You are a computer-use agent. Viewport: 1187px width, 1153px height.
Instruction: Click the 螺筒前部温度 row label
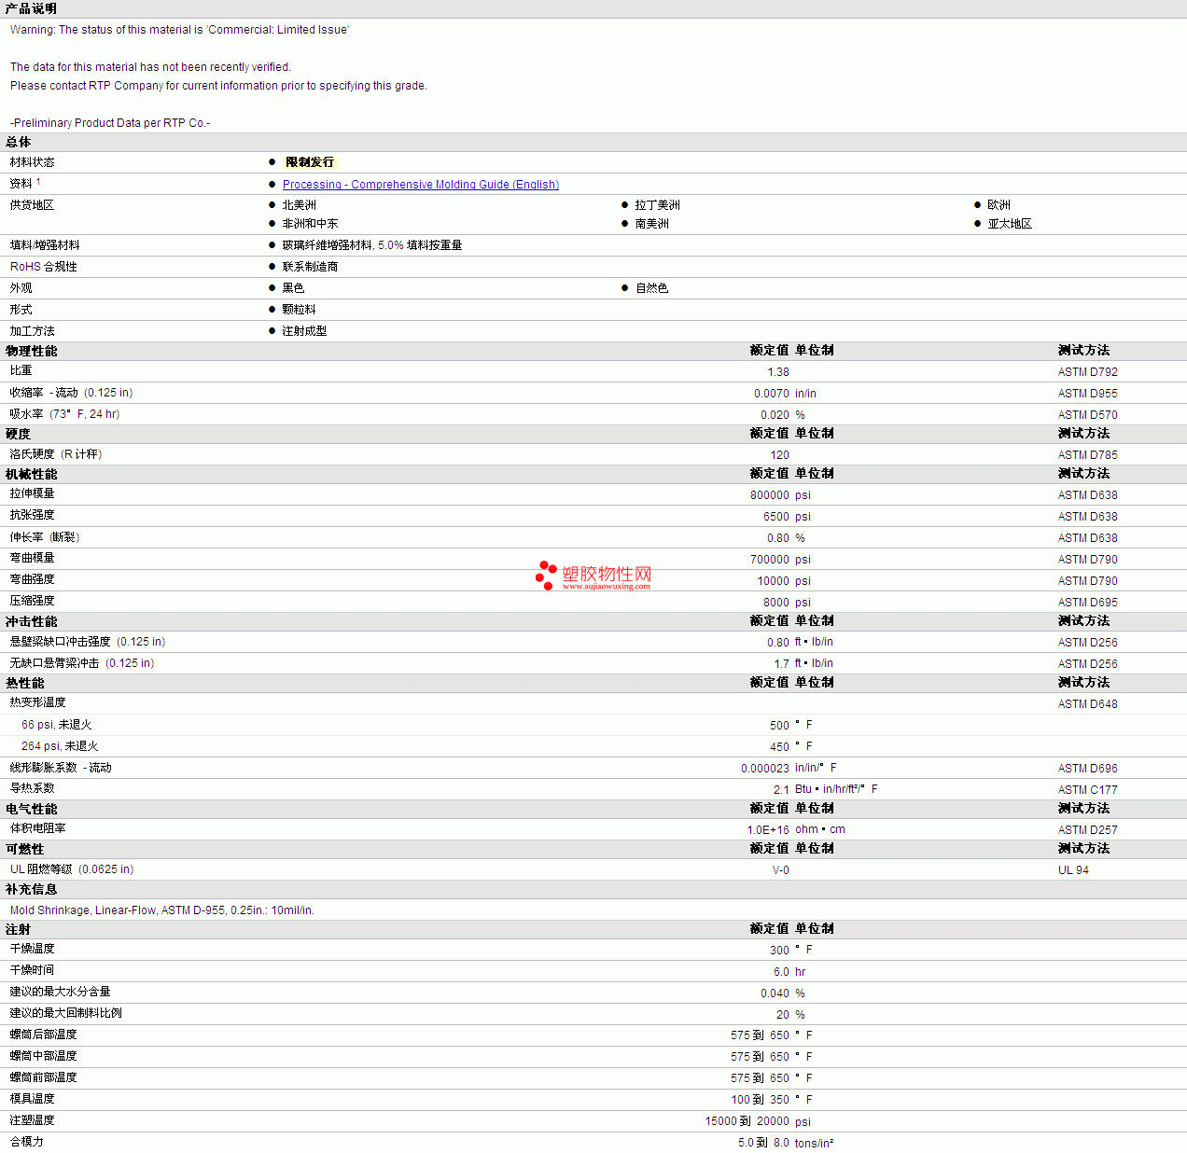[x=44, y=1077]
